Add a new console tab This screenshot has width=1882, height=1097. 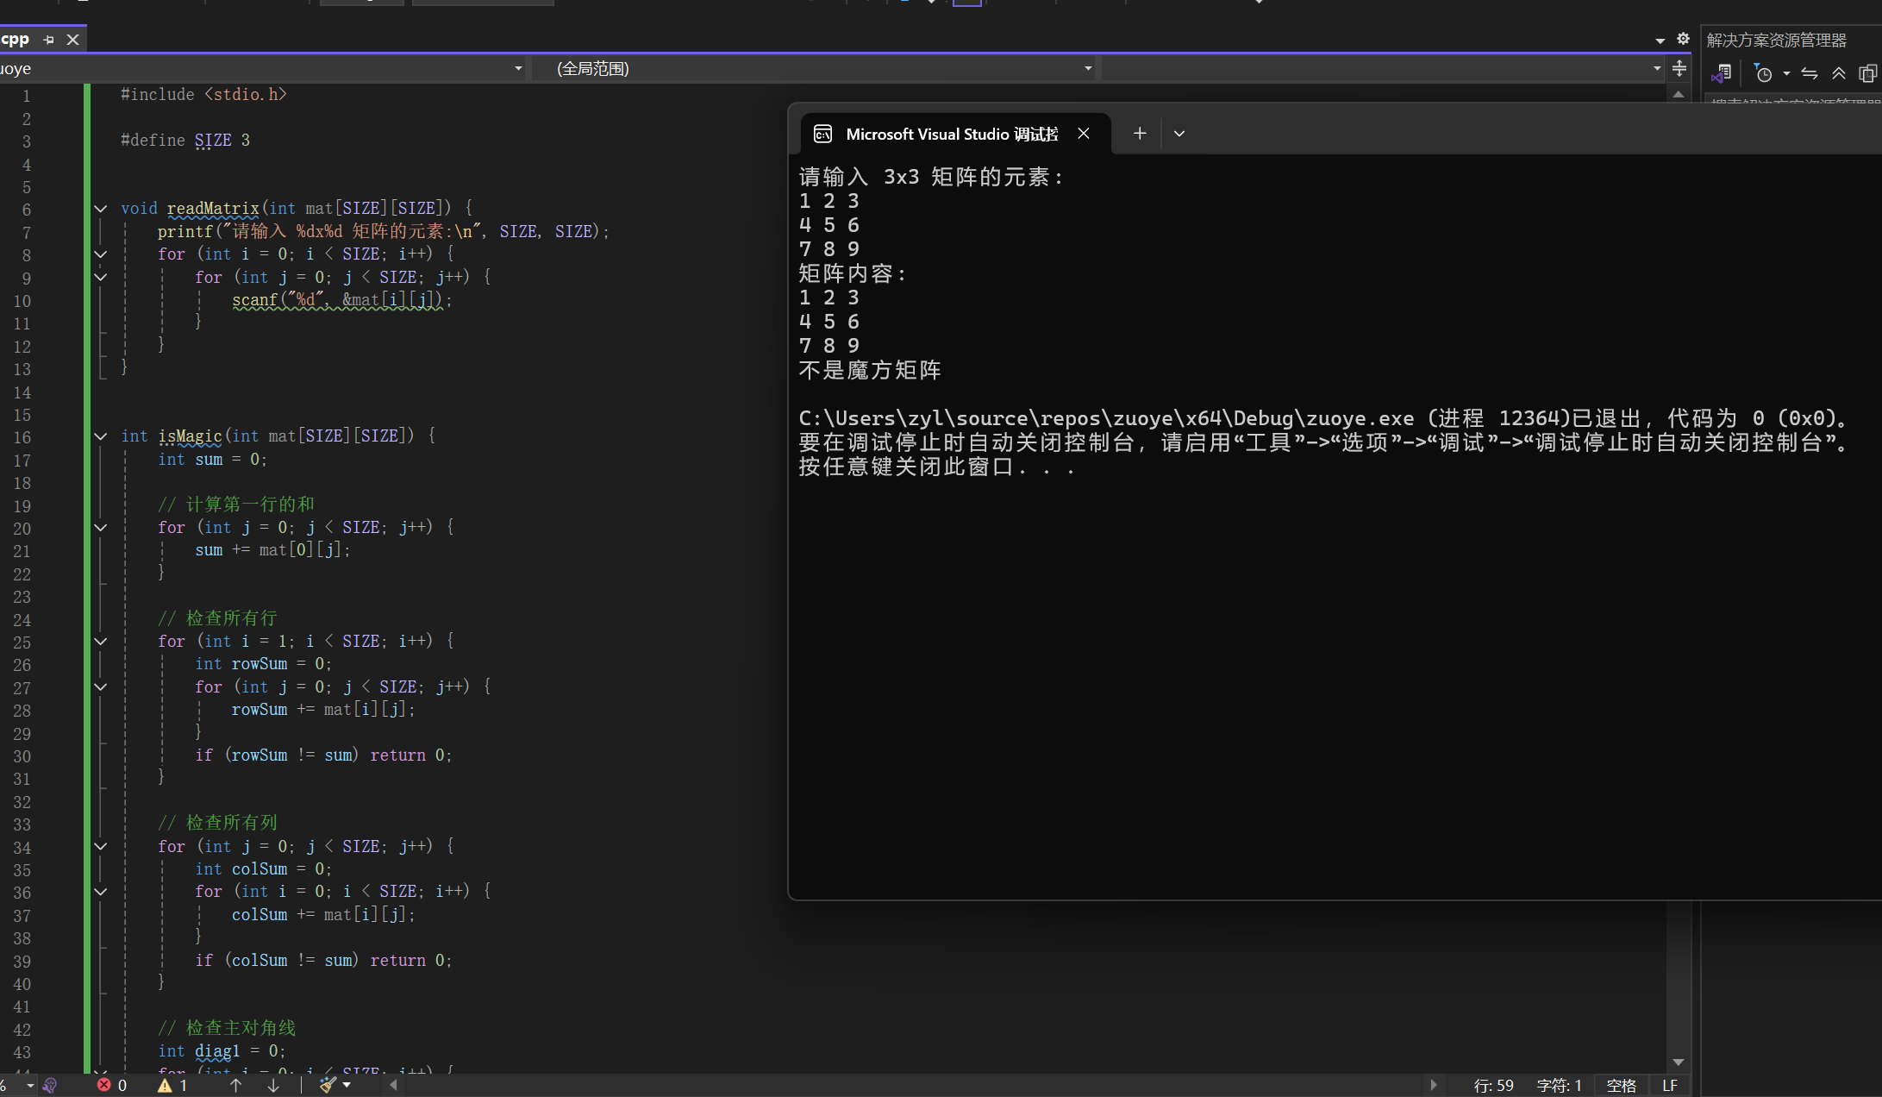point(1140,134)
